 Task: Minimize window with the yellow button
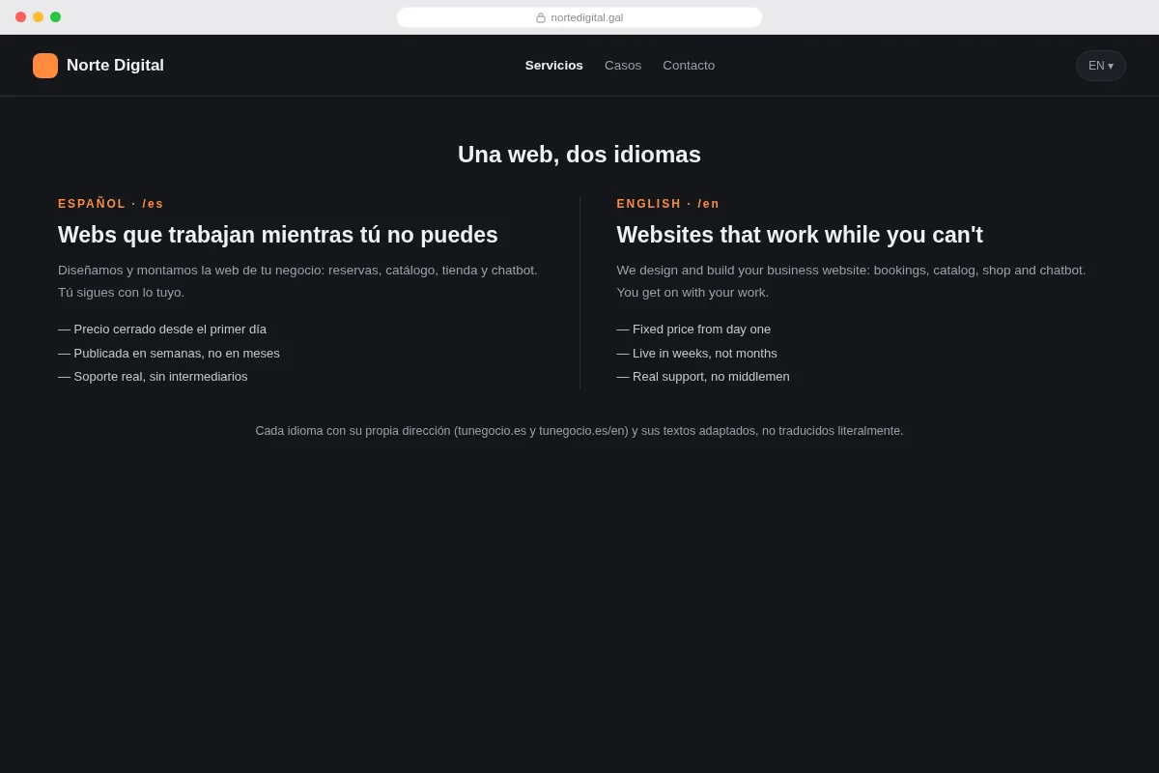click(38, 17)
